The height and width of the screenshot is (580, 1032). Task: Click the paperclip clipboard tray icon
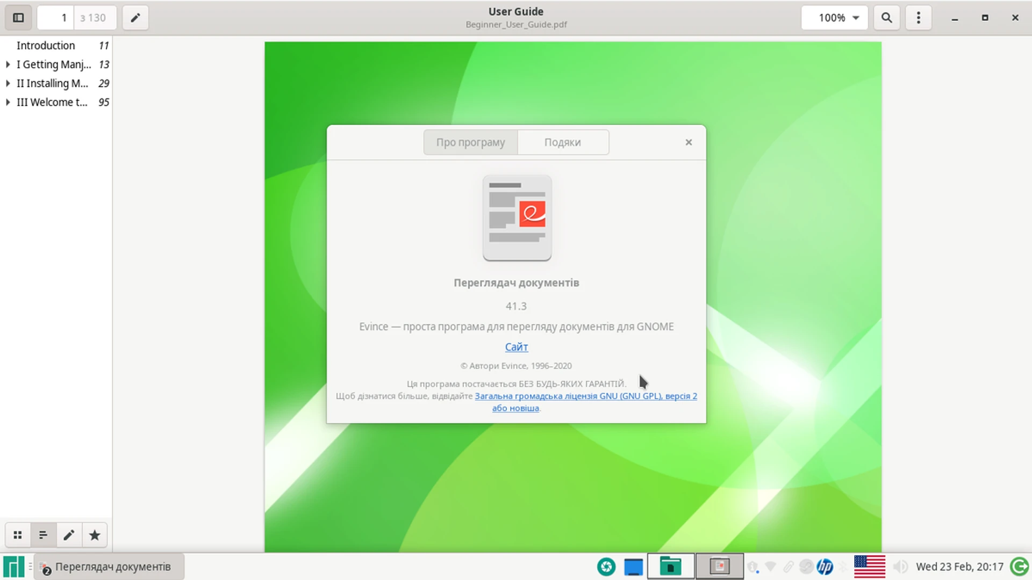(789, 567)
